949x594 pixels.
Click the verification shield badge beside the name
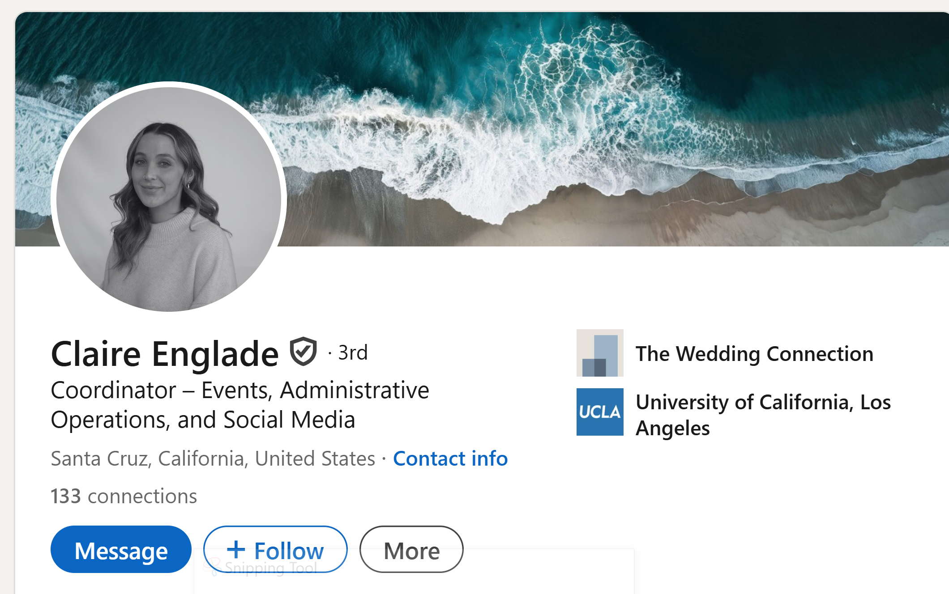pyautogui.click(x=303, y=352)
